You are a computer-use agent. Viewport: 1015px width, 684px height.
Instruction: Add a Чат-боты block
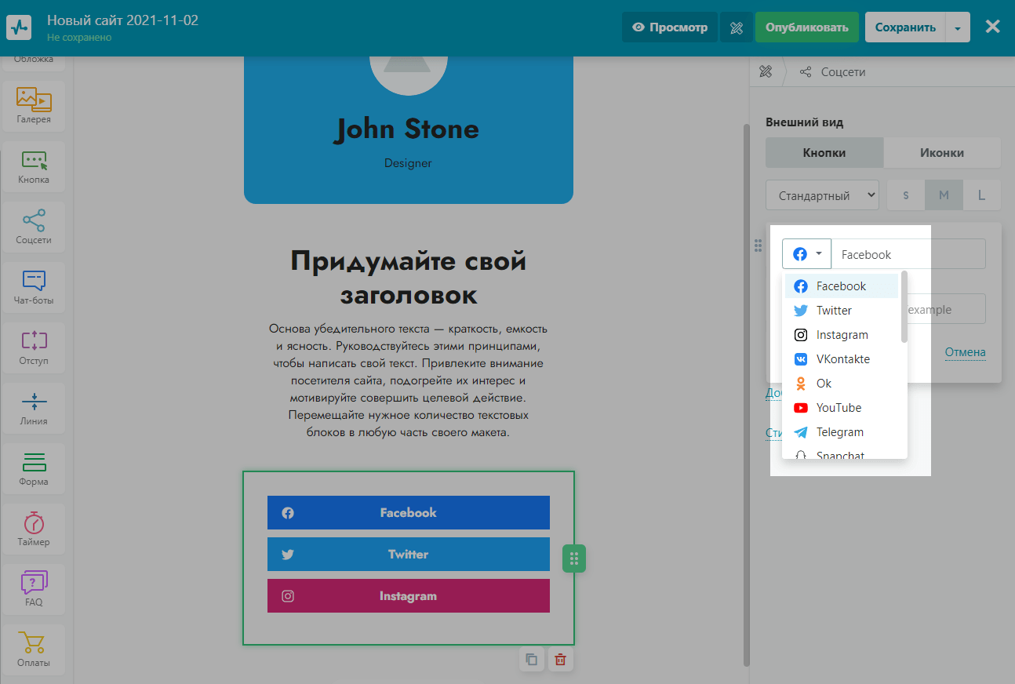[x=34, y=287]
